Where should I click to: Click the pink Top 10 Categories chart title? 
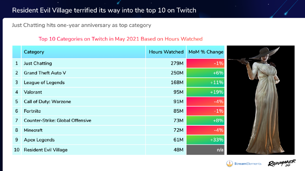coord(120,39)
